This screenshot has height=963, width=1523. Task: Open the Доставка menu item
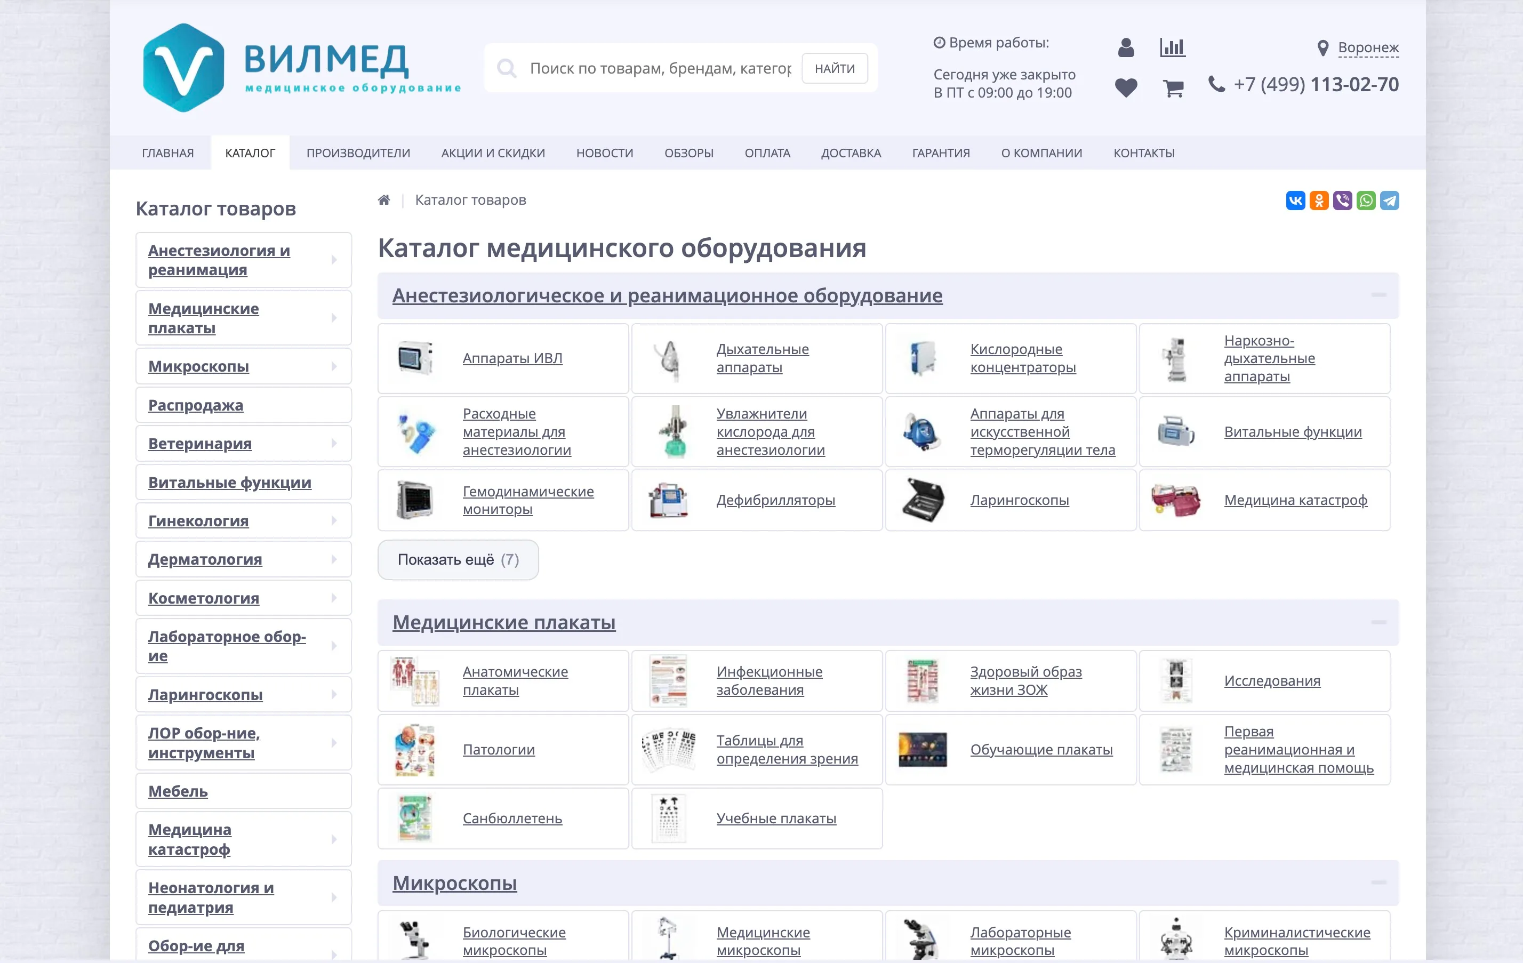851,153
